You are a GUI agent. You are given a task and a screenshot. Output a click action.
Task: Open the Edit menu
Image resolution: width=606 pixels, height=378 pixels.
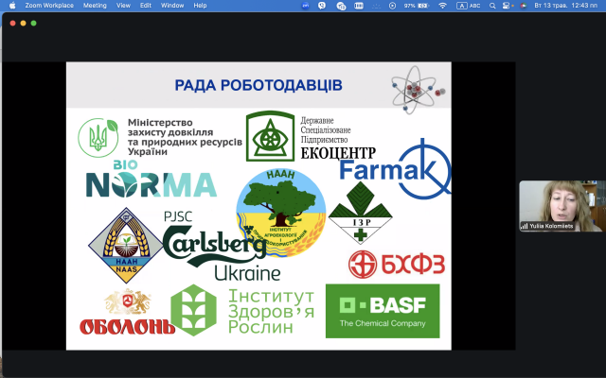[x=145, y=6]
